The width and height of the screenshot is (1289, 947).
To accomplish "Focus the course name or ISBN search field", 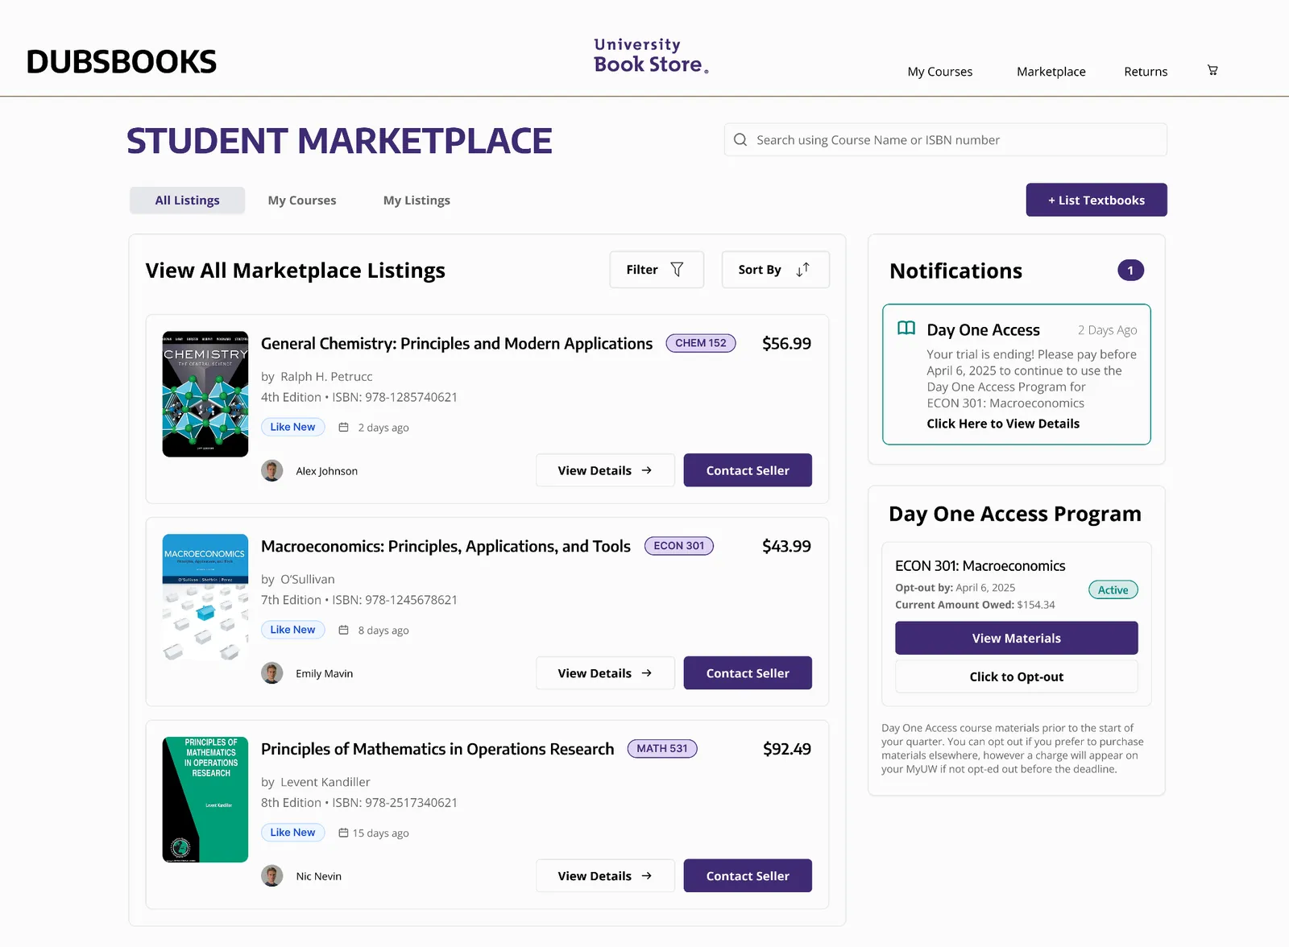I will coord(945,140).
